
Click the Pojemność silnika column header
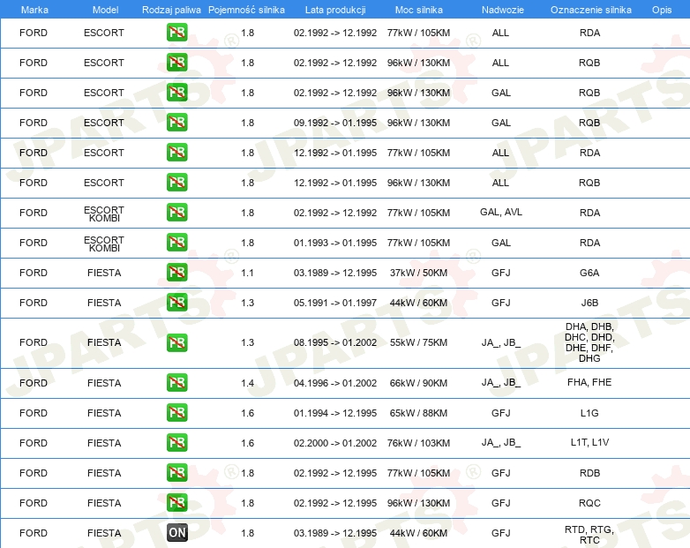click(246, 10)
